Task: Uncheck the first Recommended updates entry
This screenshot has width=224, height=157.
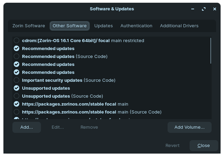Action: [x=17, y=49]
